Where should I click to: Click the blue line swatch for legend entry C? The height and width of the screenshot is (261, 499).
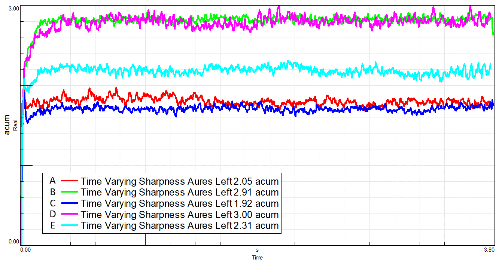pos(69,203)
